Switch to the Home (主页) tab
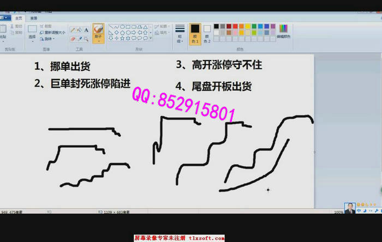This screenshot has height=242, width=382. tap(19, 18)
